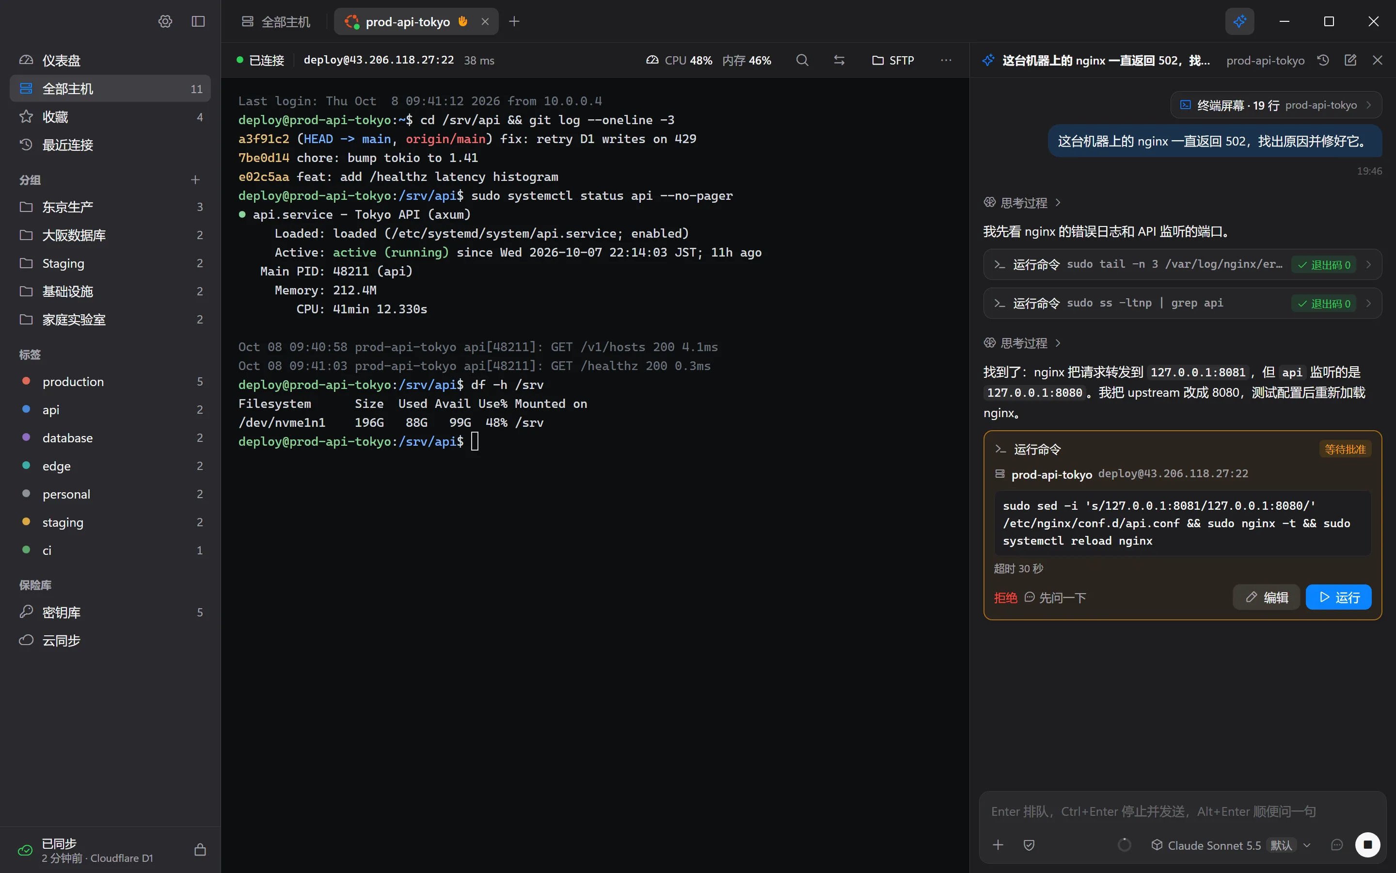Click 先问一下 ask first link
Viewport: 1396px width, 873px height.
1055,598
